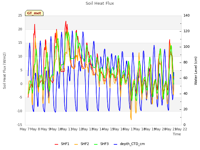Click the Soil Heat Flux chart title

100,3
